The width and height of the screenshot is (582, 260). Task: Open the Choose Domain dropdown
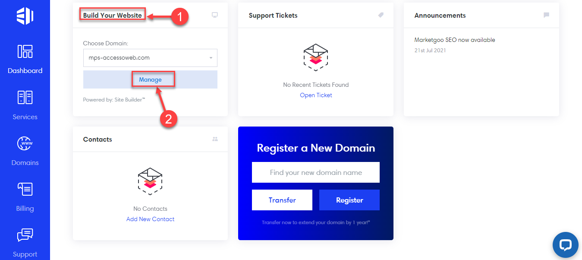pyautogui.click(x=150, y=57)
